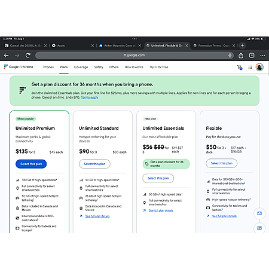Go back with the browser back arrow

click(x=6, y=56)
